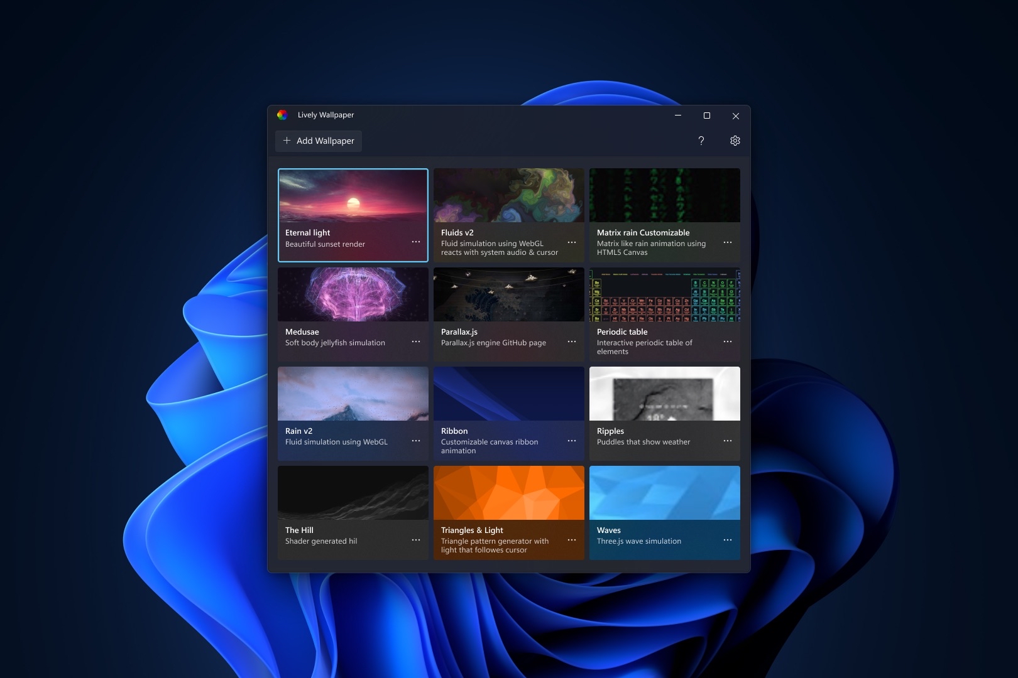Open more options for Matrix rain Customizable

[728, 242]
